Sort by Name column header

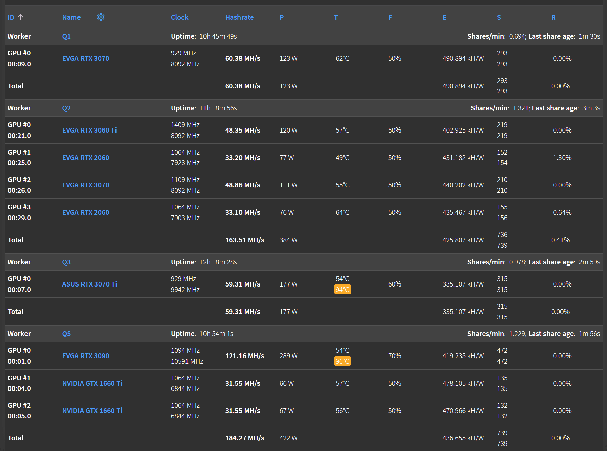[71, 17]
